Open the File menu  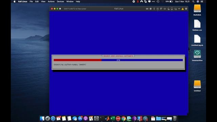31,1
